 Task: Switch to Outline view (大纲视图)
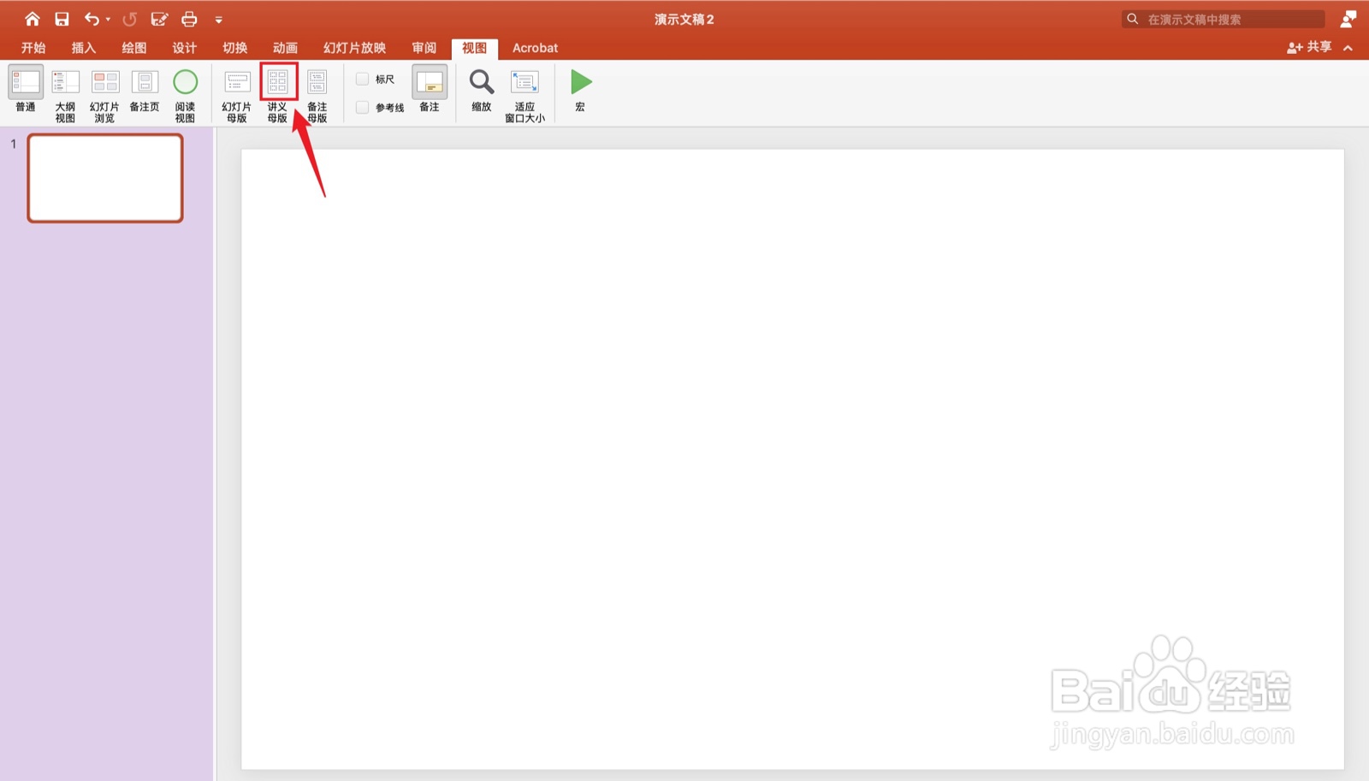click(65, 96)
